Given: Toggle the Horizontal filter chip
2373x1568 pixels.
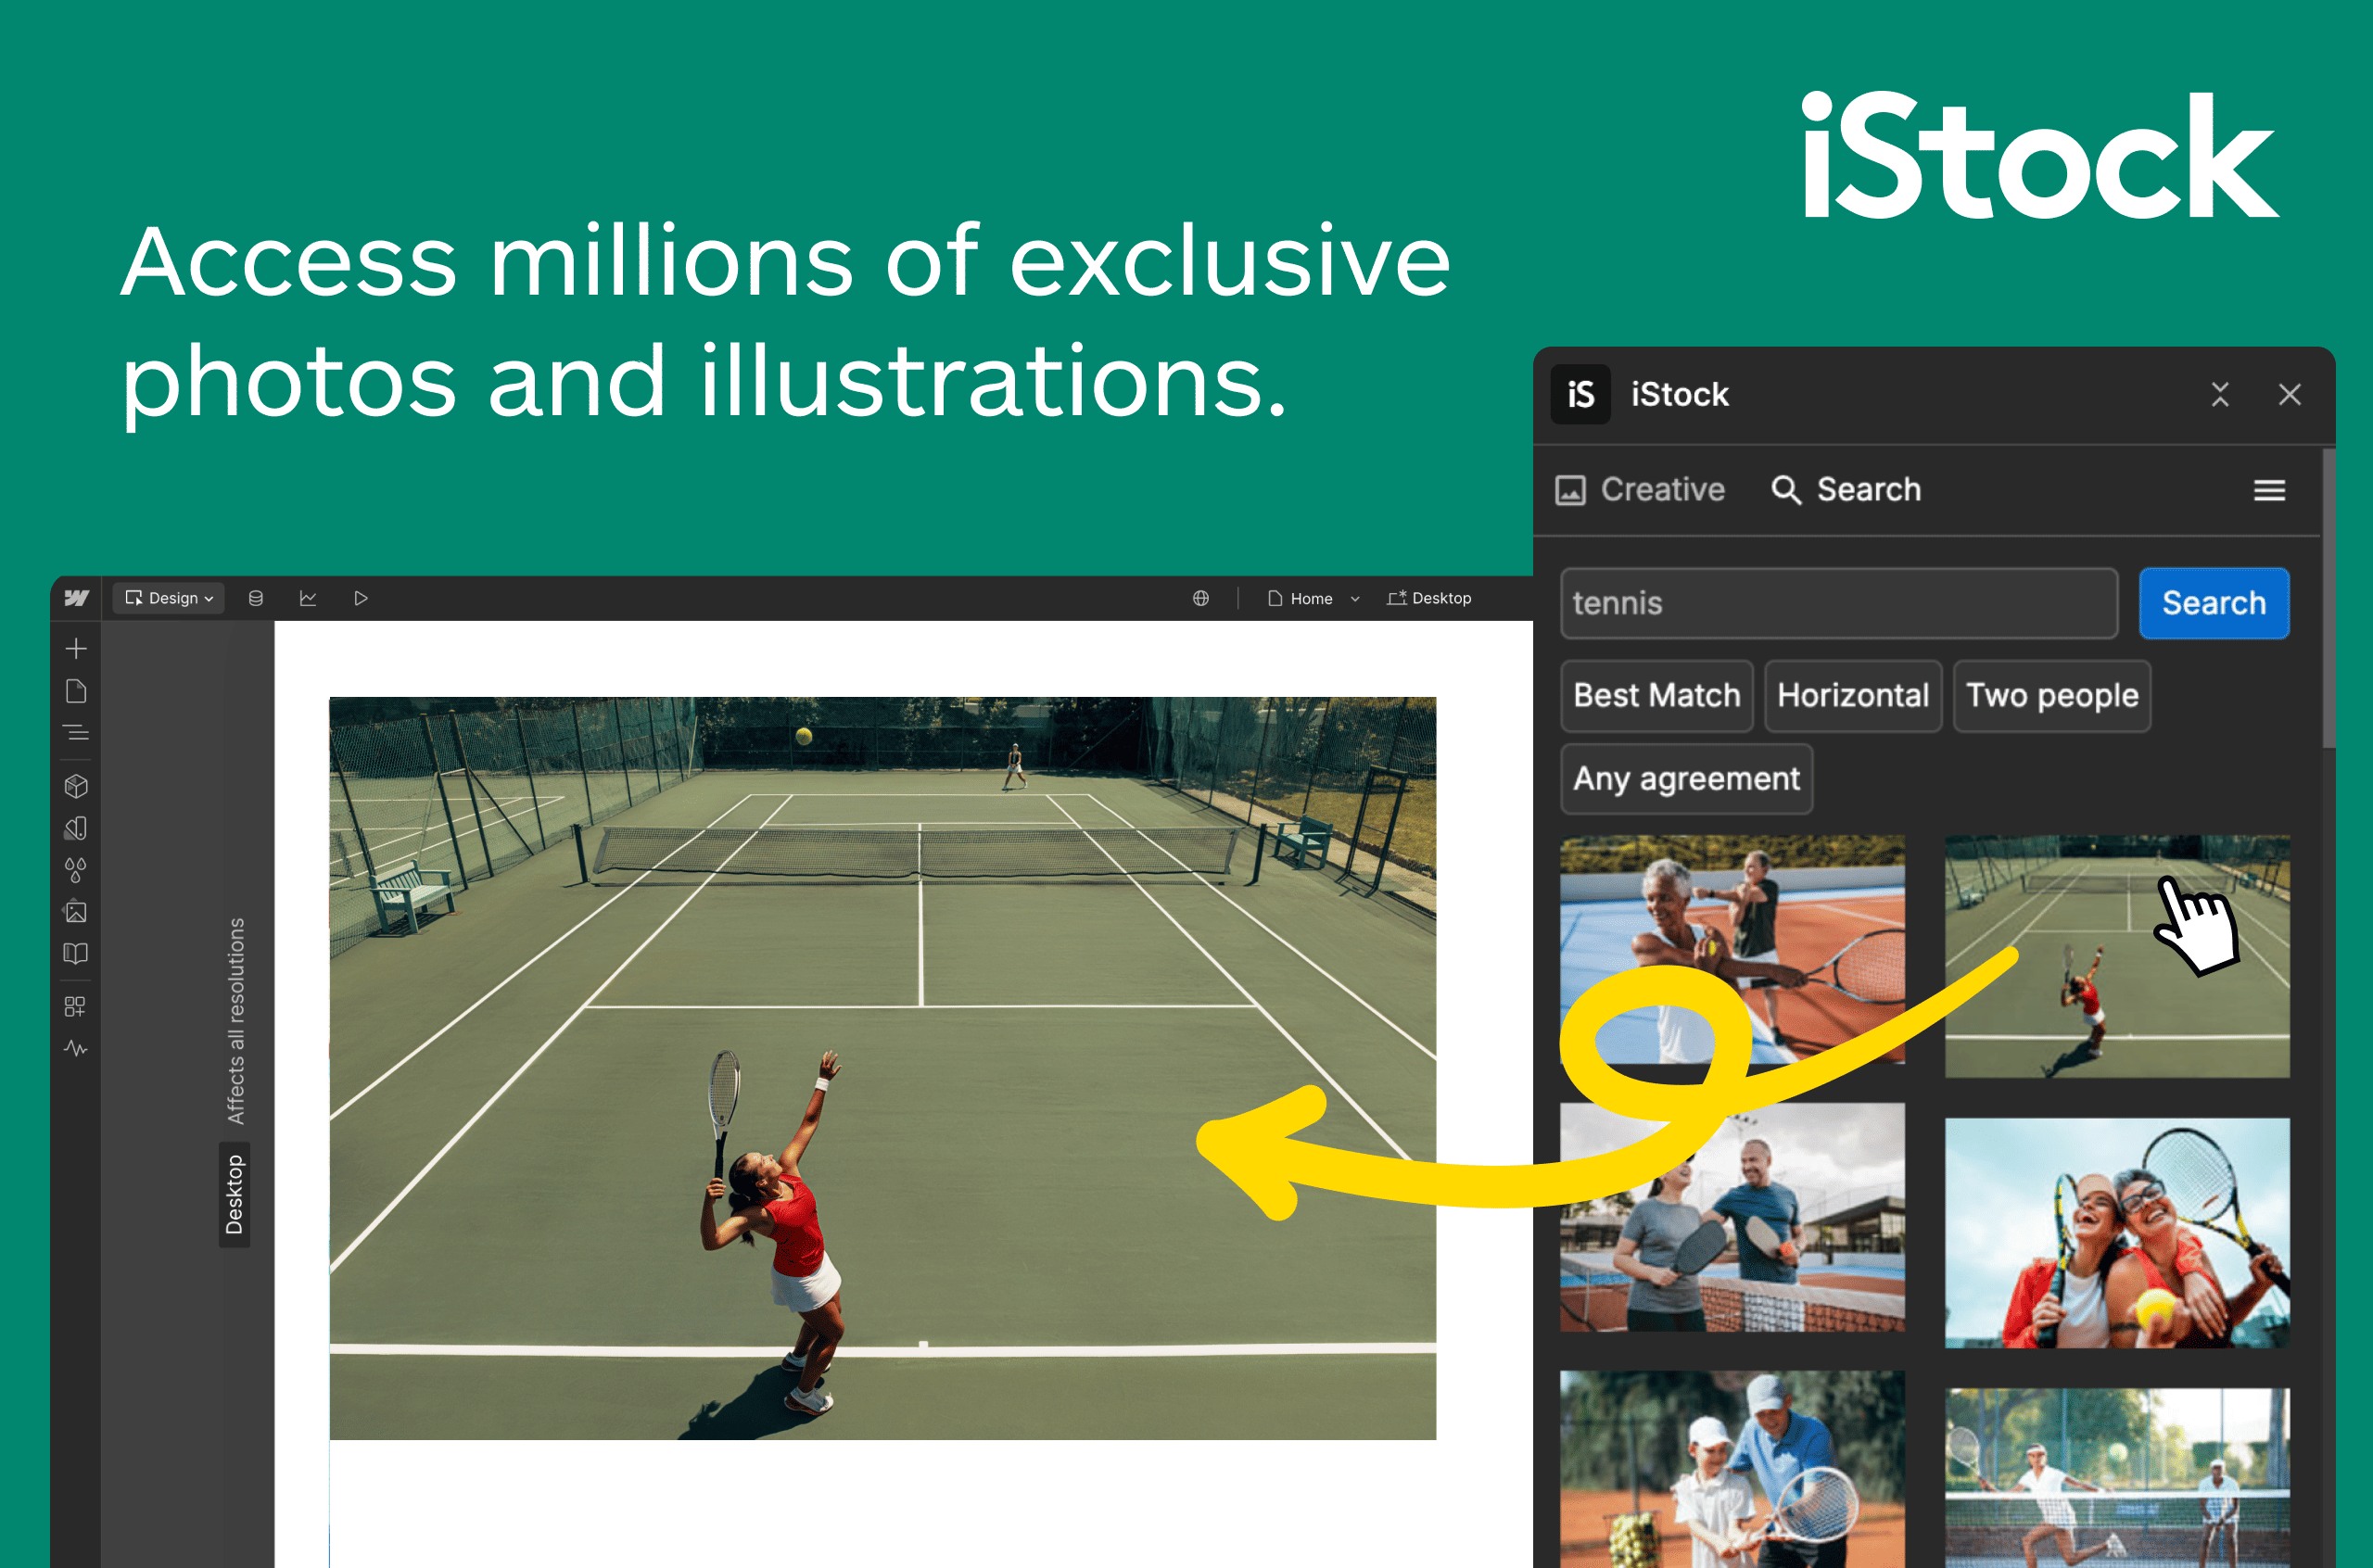Looking at the screenshot, I should click(x=1852, y=696).
